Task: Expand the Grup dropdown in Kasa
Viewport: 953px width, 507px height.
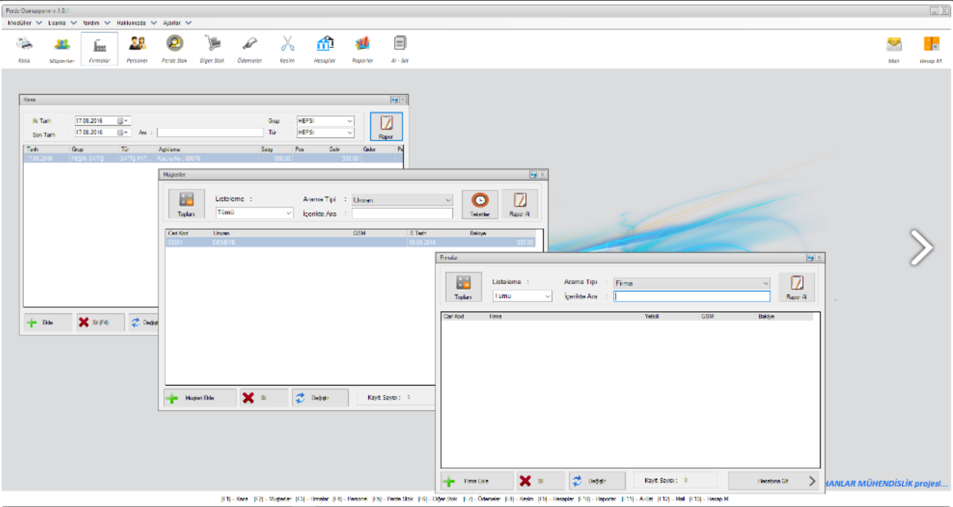Action: (x=350, y=121)
